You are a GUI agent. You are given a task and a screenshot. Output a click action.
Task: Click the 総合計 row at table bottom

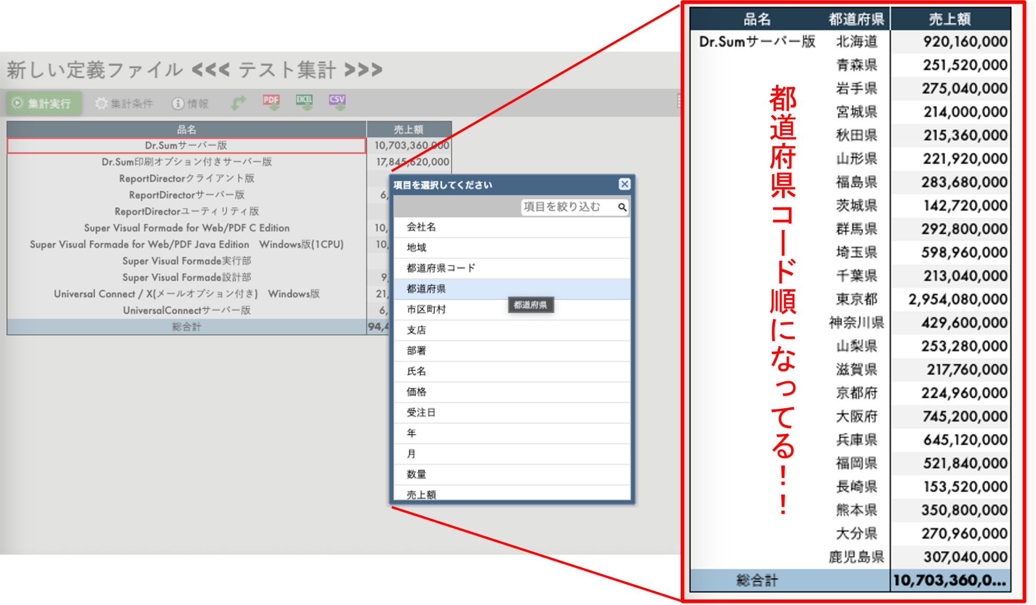point(186,326)
